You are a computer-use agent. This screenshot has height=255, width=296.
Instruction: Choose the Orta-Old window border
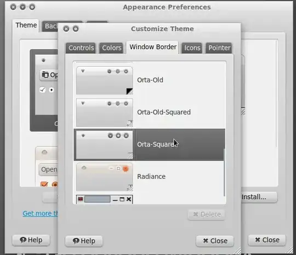pos(149,80)
